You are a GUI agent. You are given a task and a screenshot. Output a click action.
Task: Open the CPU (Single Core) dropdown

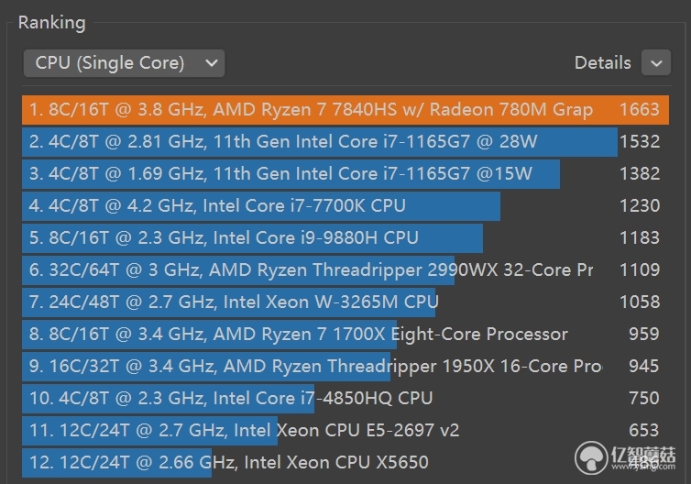click(124, 63)
